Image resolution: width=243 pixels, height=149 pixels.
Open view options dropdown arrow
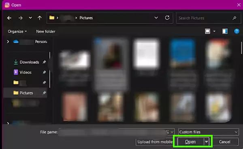tap(214, 31)
